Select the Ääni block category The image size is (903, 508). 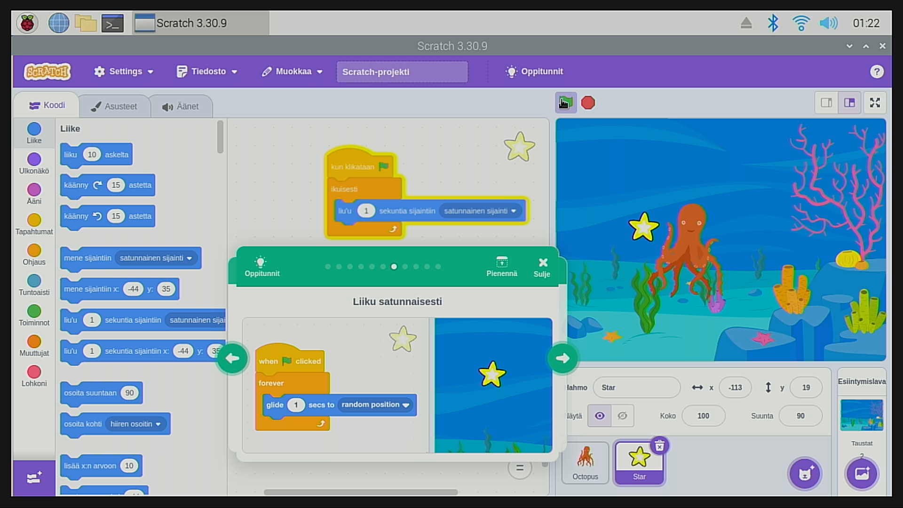click(x=34, y=194)
